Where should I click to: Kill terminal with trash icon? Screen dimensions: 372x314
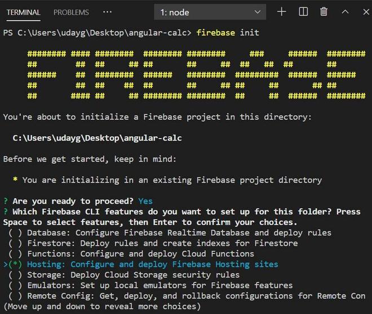[324, 12]
